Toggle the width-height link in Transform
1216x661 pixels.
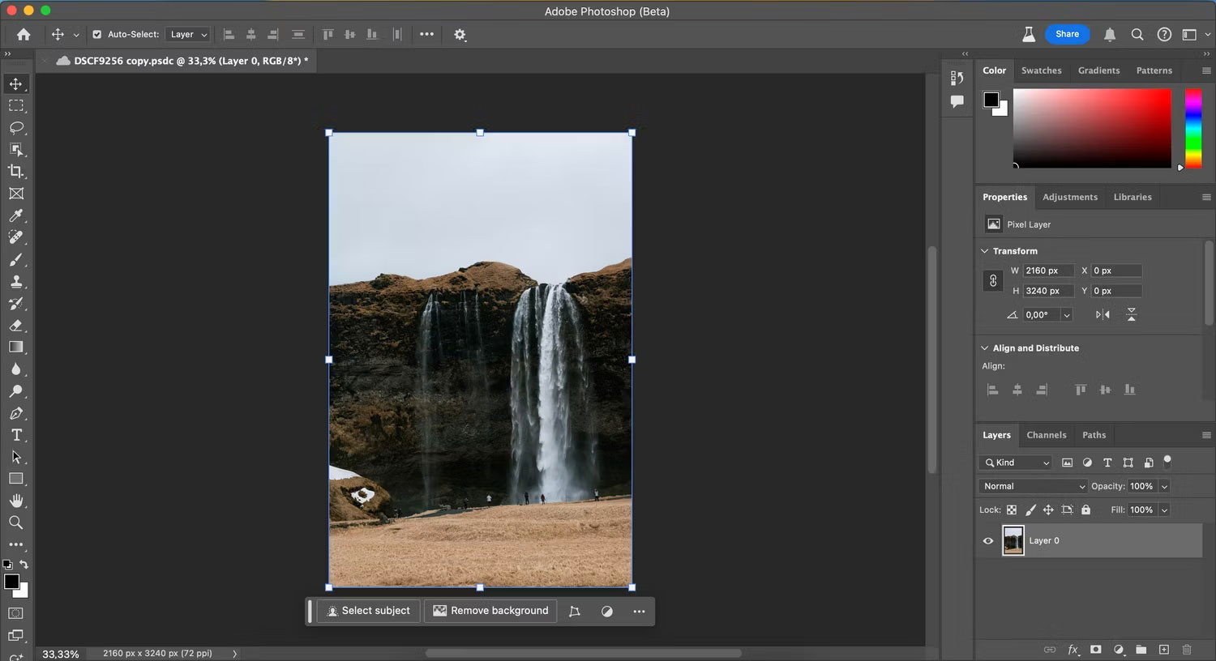[993, 280]
